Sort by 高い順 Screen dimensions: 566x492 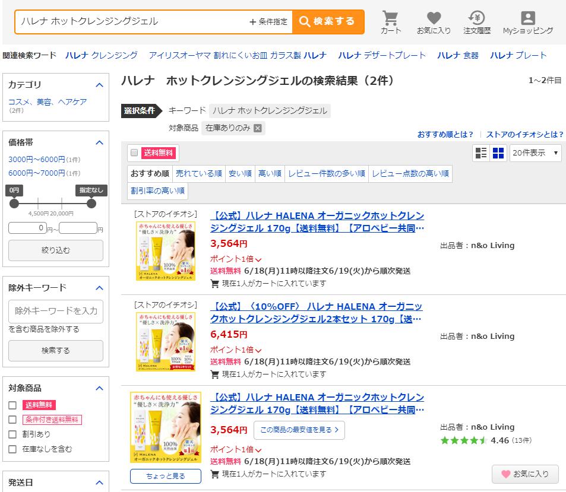tap(270, 174)
